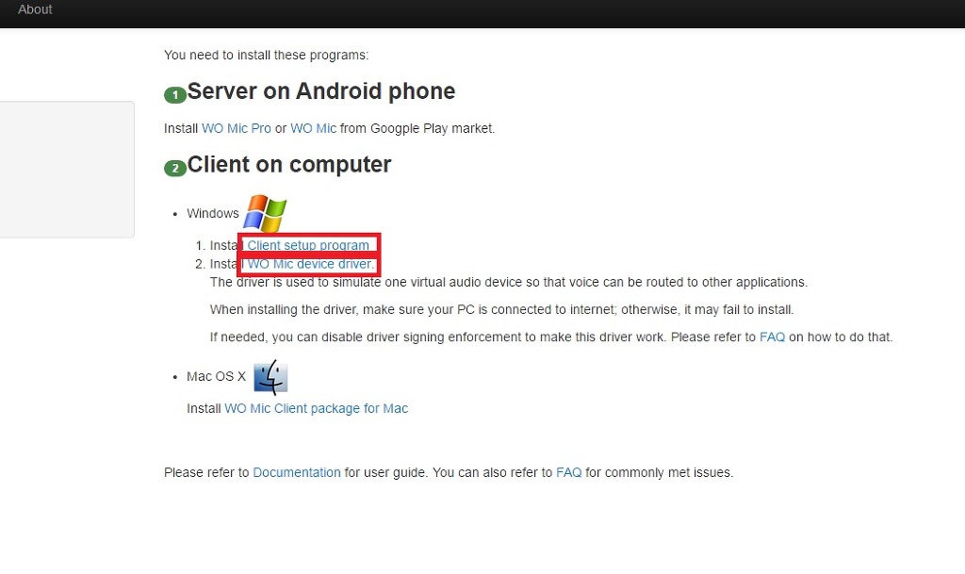Image resolution: width=965 pixels, height=574 pixels.
Task: Click the Windows logo icon
Action: (265, 213)
